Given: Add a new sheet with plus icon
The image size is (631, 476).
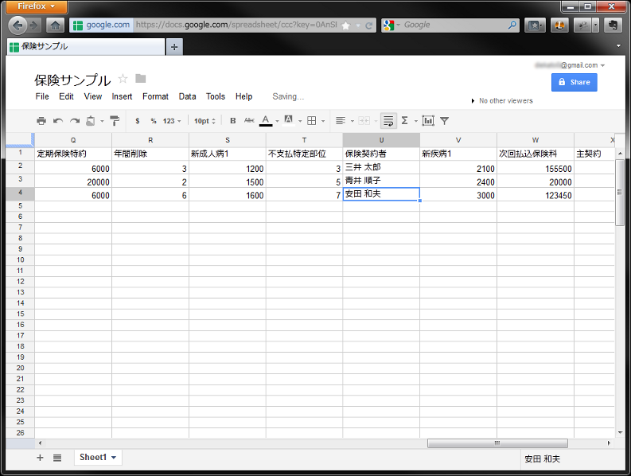Looking at the screenshot, I should click(x=40, y=458).
